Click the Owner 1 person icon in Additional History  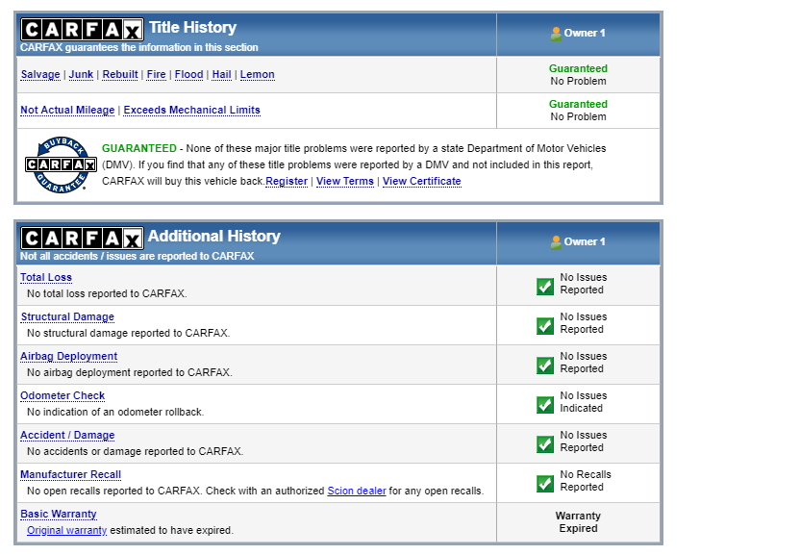coord(556,242)
